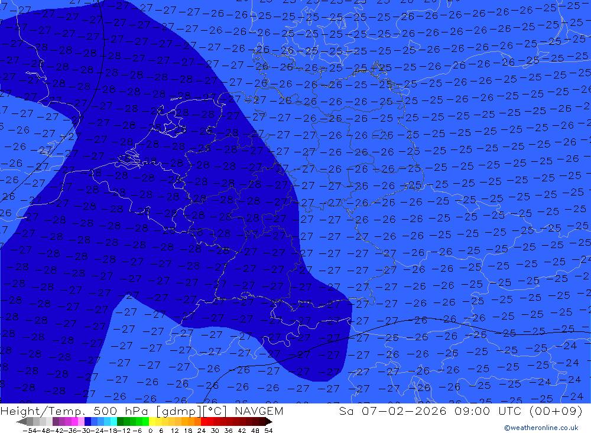Click the '[gdmp]' unit text in title

(x=179, y=411)
